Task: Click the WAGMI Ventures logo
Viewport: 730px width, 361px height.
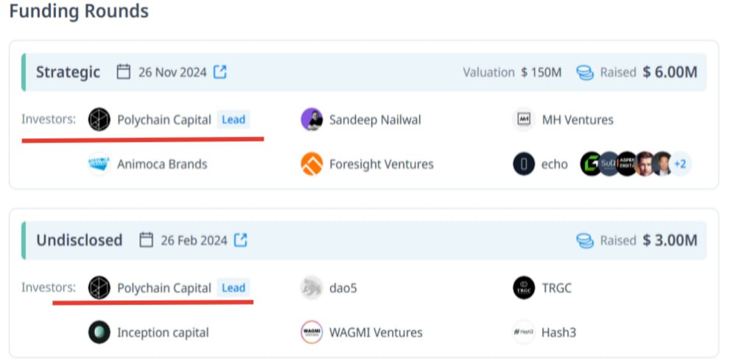Action: [x=312, y=332]
